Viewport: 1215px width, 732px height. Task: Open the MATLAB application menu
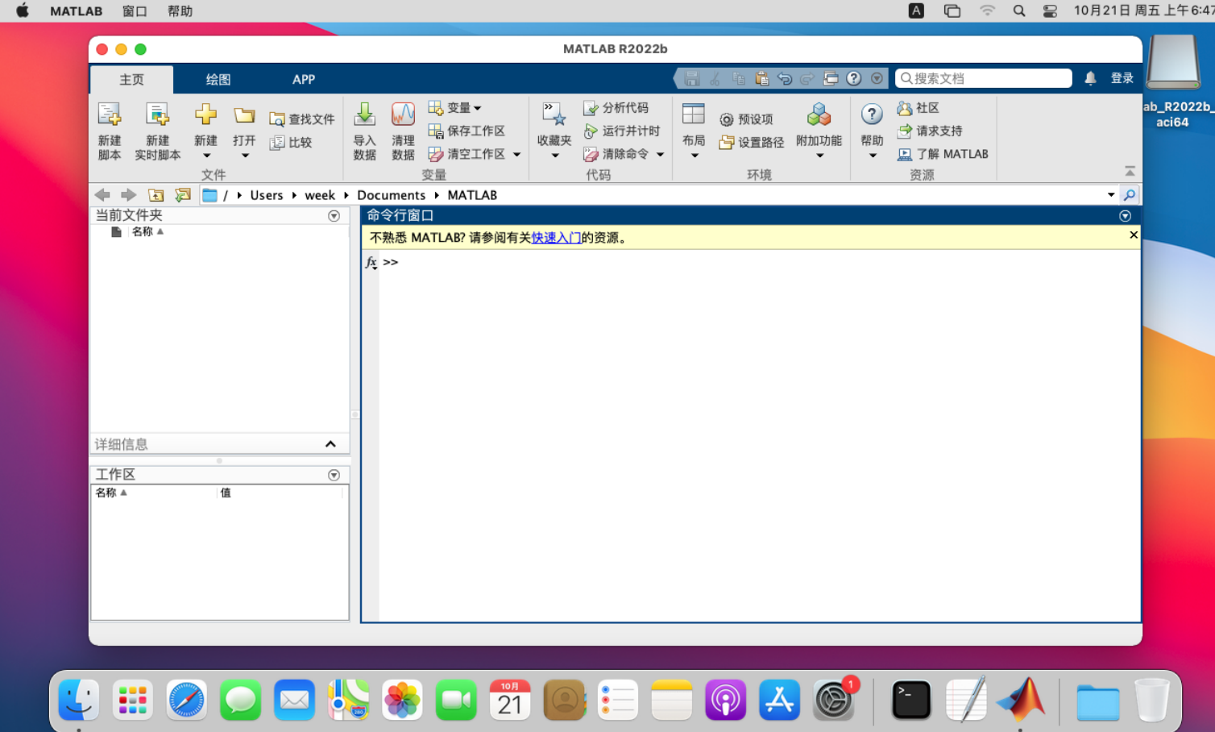tap(76, 11)
